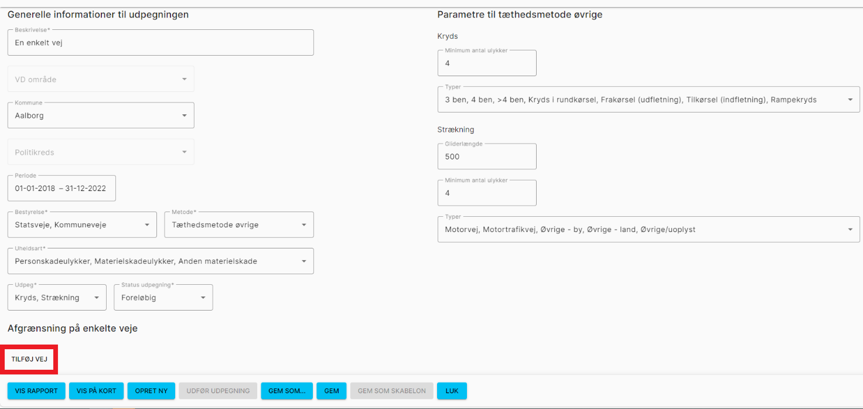Click the Vis rapport button
The image size is (863, 409).
(36, 391)
